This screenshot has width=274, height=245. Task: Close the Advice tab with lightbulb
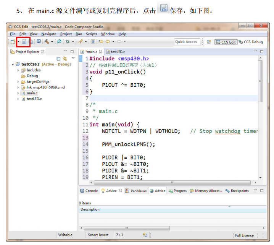pyautogui.click(x=120, y=191)
